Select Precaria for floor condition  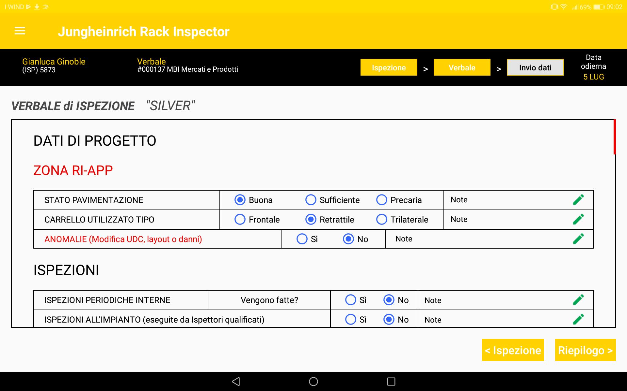(381, 200)
